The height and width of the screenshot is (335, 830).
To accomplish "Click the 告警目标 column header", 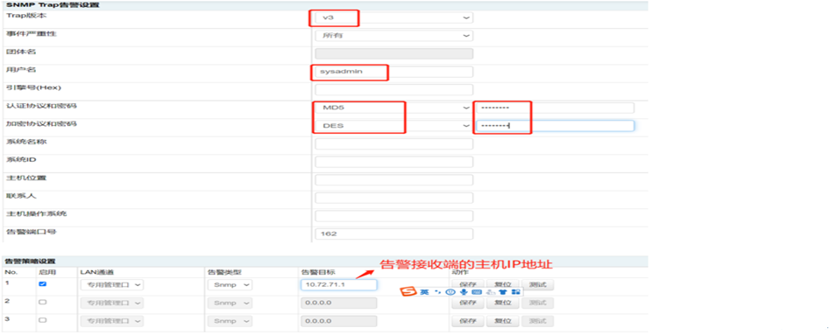I will pyautogui.click(x=317, y=272).
